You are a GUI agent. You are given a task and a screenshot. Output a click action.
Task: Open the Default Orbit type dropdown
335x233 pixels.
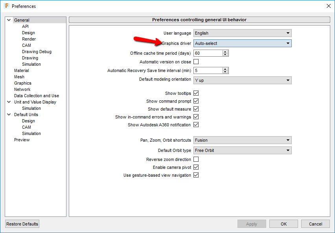pos(243,150)
